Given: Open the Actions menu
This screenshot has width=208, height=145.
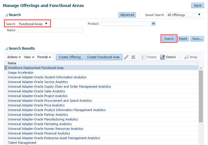Looking at the screenshot, I should point(14,57).
